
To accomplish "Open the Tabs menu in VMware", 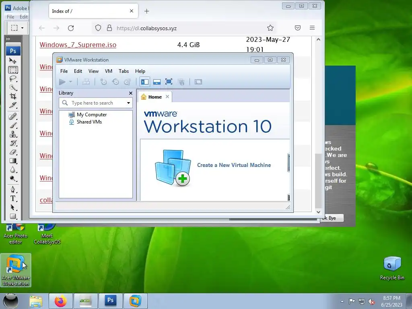I will (124, 71).
